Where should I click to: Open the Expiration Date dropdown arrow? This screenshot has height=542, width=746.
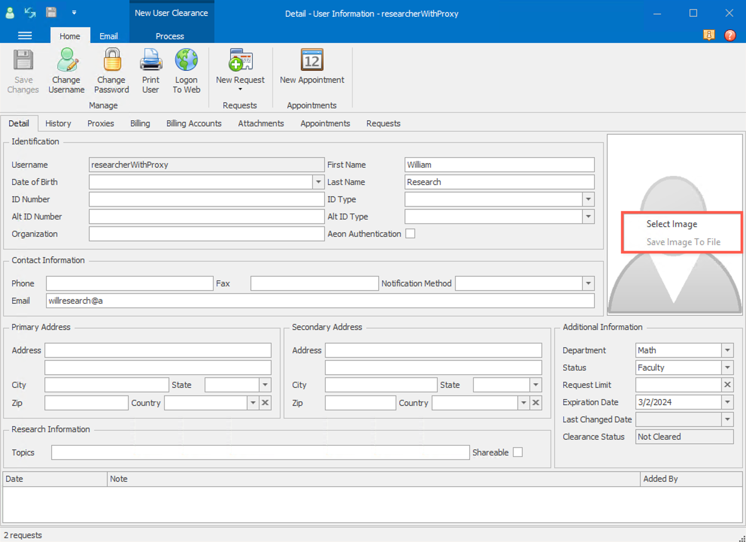[727, 402]
